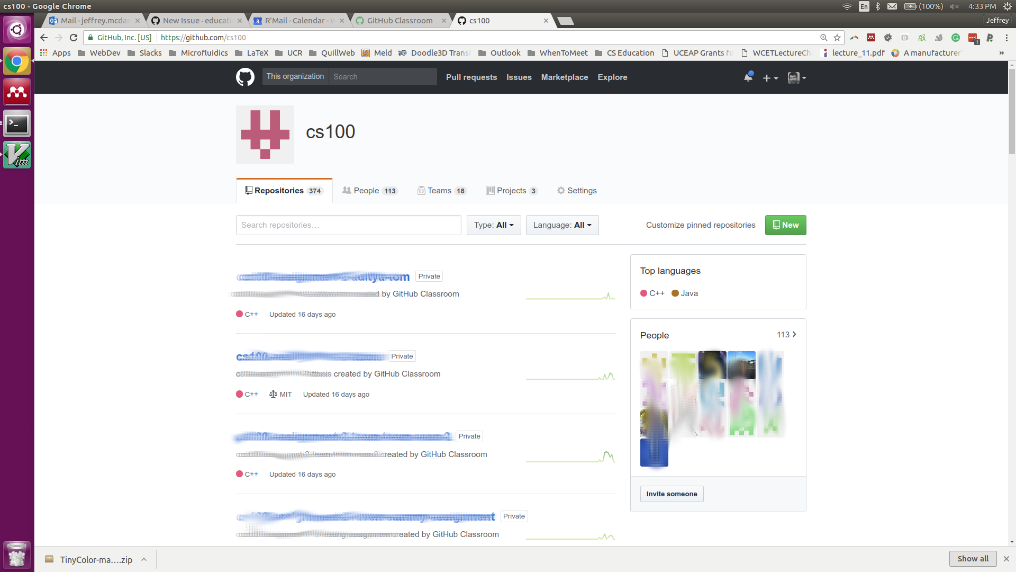The height and width of the screenshot is (572, 1016).
Task: Click the GitHub Octocat logo in header
Action: pyautogui.click(x=245, y=77)
